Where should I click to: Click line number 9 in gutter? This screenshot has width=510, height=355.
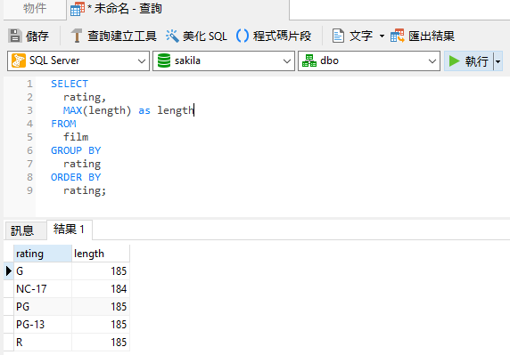(x=29, y=190)
